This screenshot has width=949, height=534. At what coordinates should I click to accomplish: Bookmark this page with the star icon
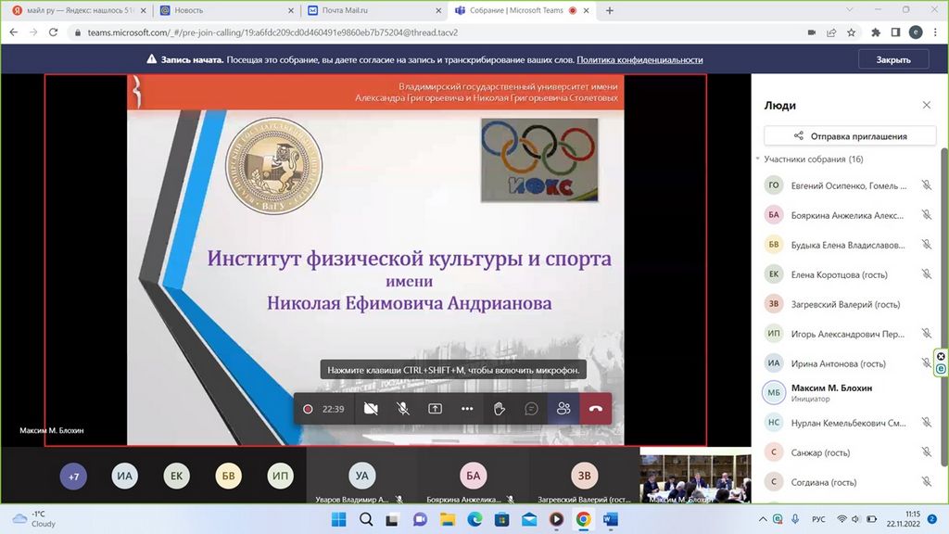pyautogui.click(x=851, y=32)
